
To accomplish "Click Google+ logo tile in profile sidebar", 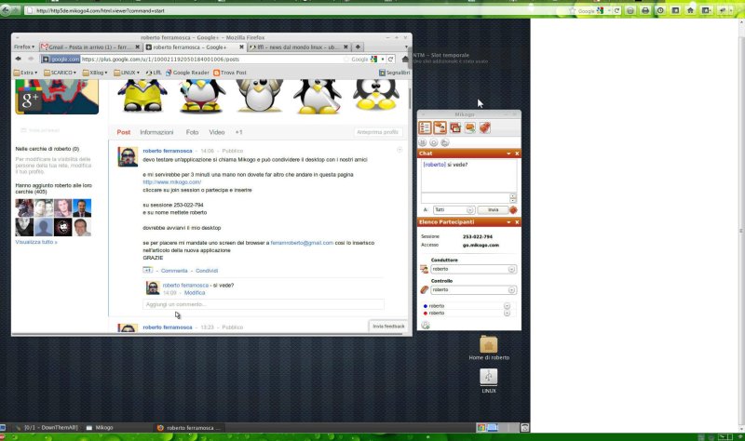I will (x=30, y=100).
